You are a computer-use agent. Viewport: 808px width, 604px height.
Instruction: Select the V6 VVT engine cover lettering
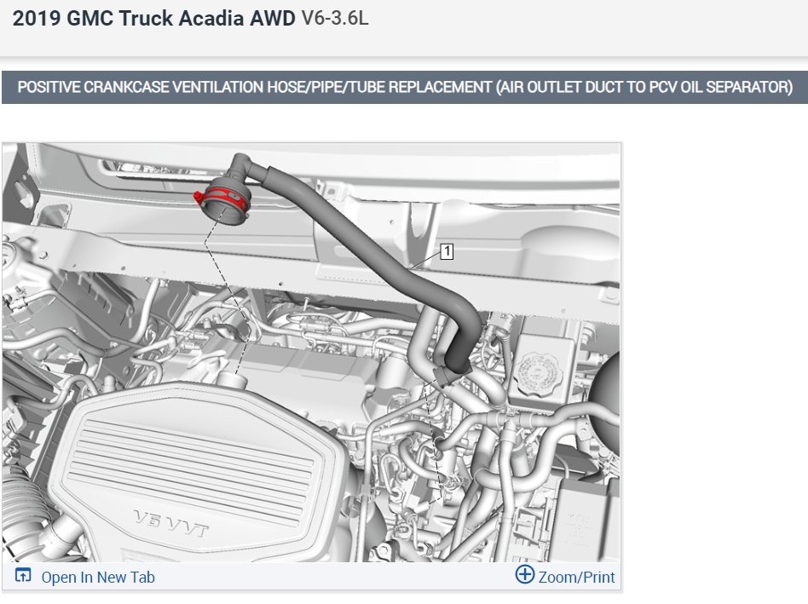click(x=171, y=523)
